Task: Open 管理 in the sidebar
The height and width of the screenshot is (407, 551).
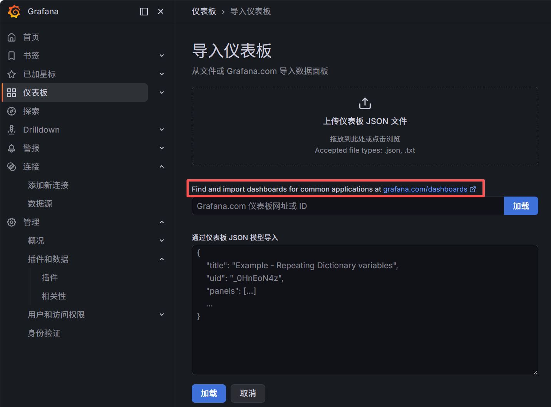Action: [31, 222]
